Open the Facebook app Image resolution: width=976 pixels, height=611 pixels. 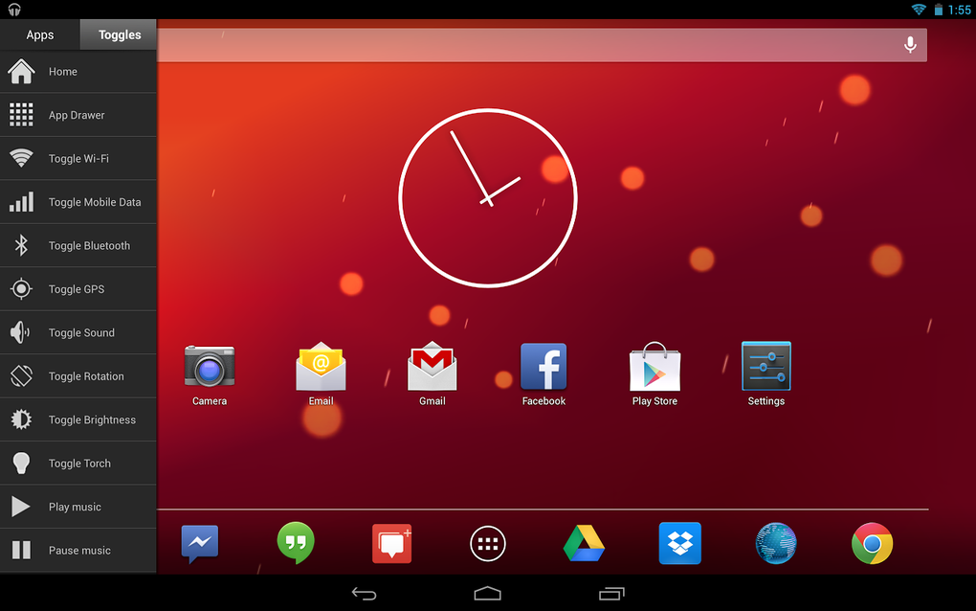pos(543,367)
